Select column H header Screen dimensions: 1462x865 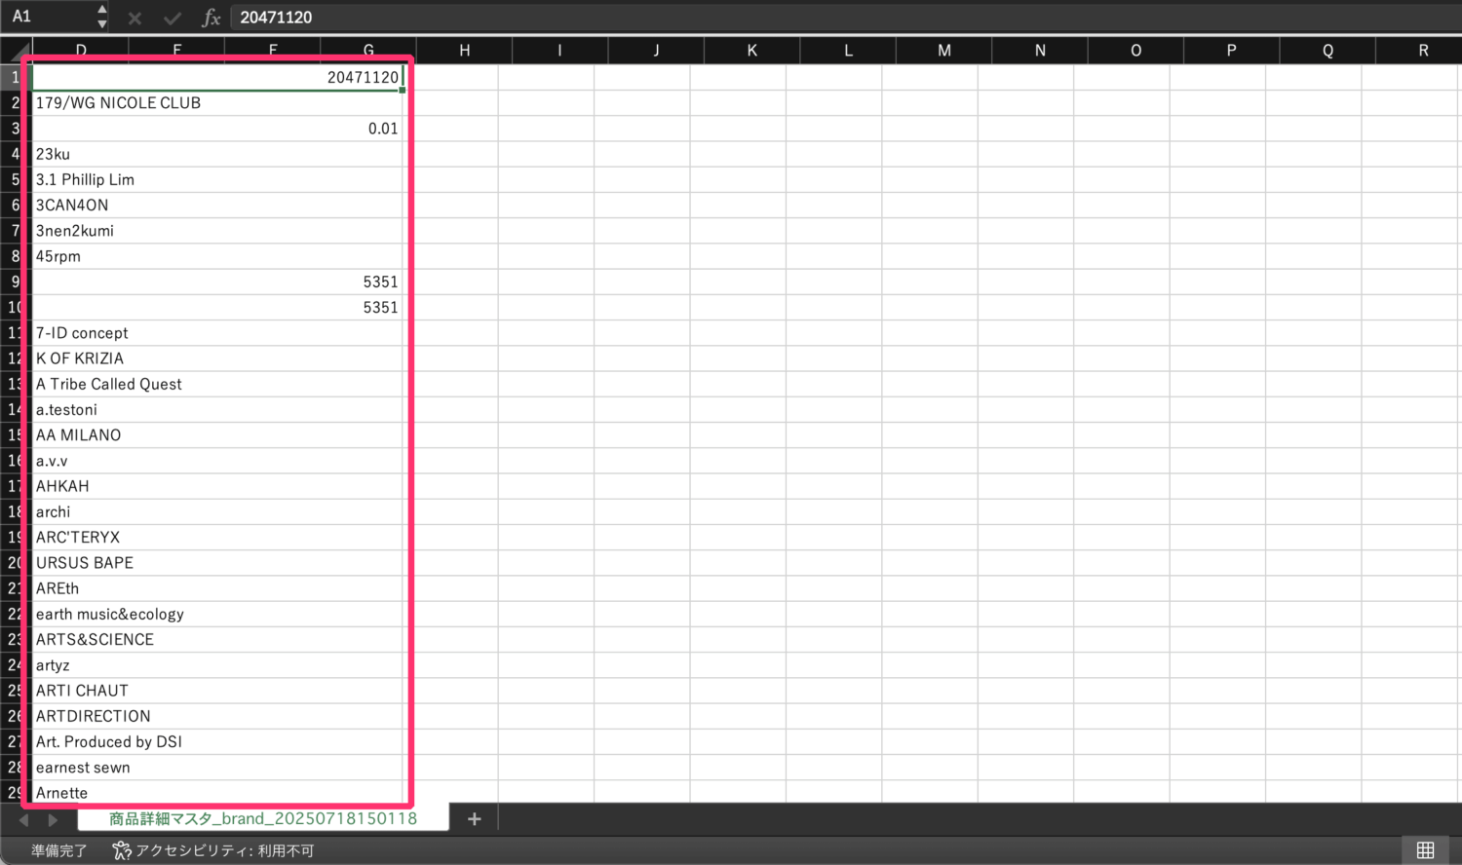click(x=464, y=51)
